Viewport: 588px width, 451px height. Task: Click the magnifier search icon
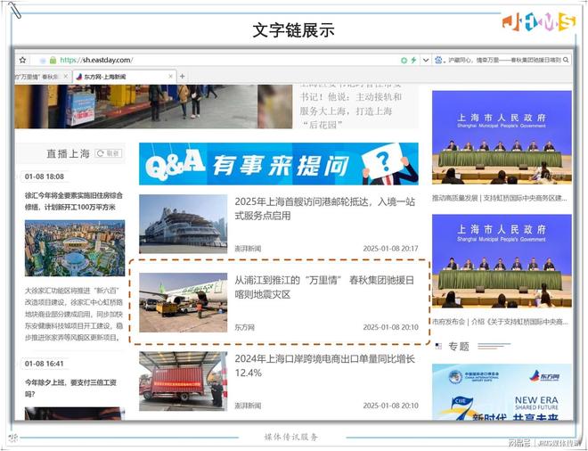tap(566, 60)
